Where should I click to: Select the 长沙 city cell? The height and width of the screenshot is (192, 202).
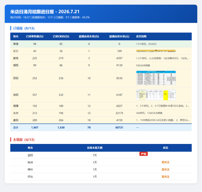[x=16, y=51]
